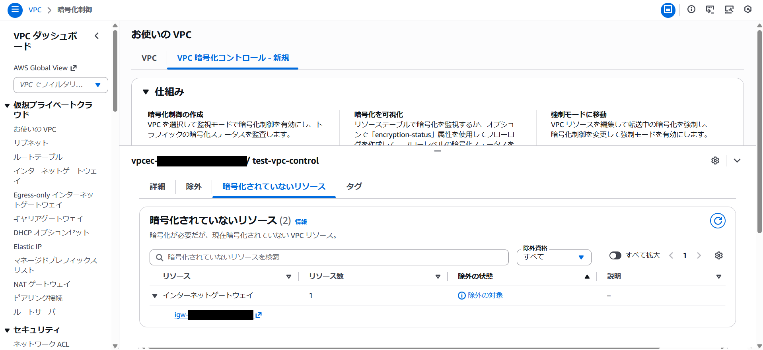763x350 pixels.
Task: Open the hamburger navigation menu
Action: [15, 10]
